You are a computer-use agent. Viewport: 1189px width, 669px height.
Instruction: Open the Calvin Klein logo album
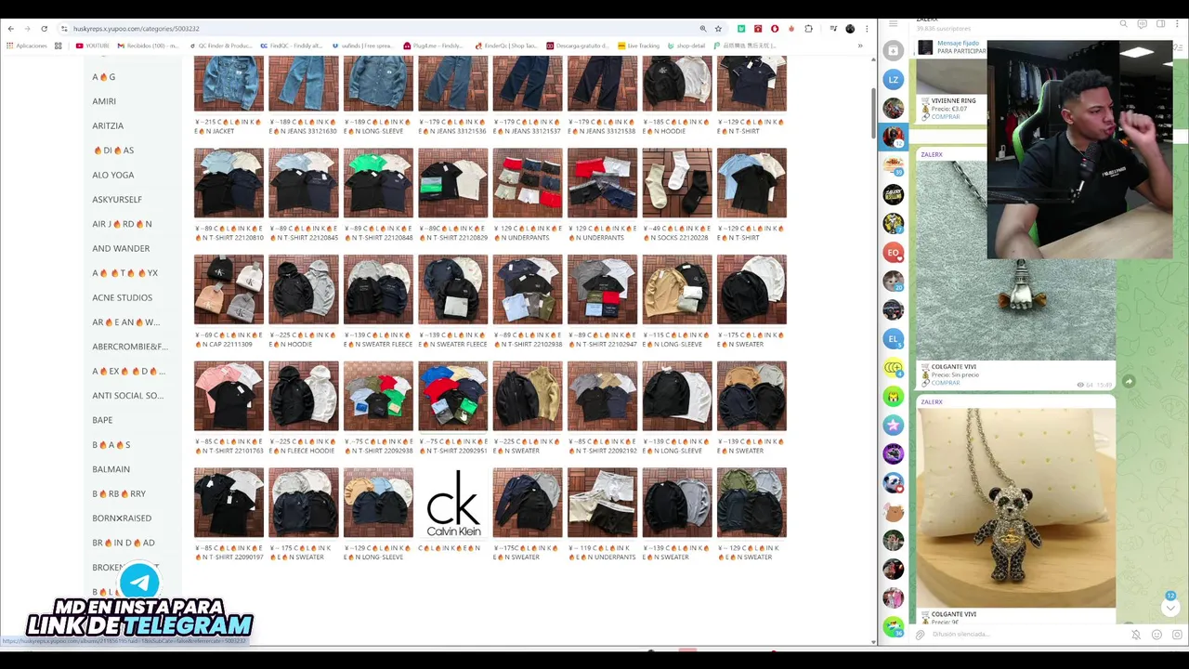click(x=453, y=503)
